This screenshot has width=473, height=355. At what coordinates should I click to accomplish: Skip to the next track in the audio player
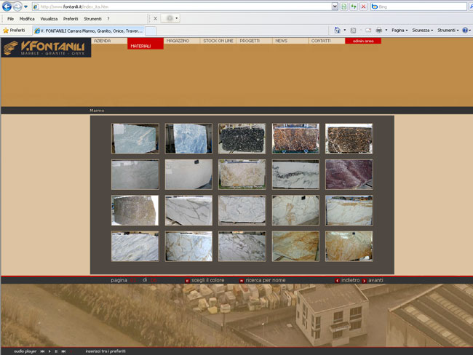click(63, 351)
